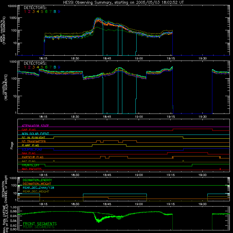The width and height of the screenshot is (233, 233).
Task: Click the 10000 tick on front segments y-axis
Action: pyautogui.click(x=12, y=6)
